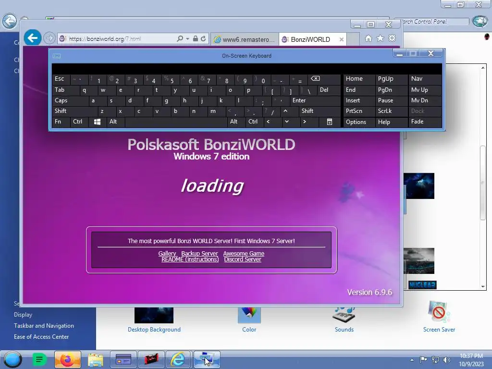Click the PrtScn key
Screen dimensions: 492x369
(x=359, y=111)
